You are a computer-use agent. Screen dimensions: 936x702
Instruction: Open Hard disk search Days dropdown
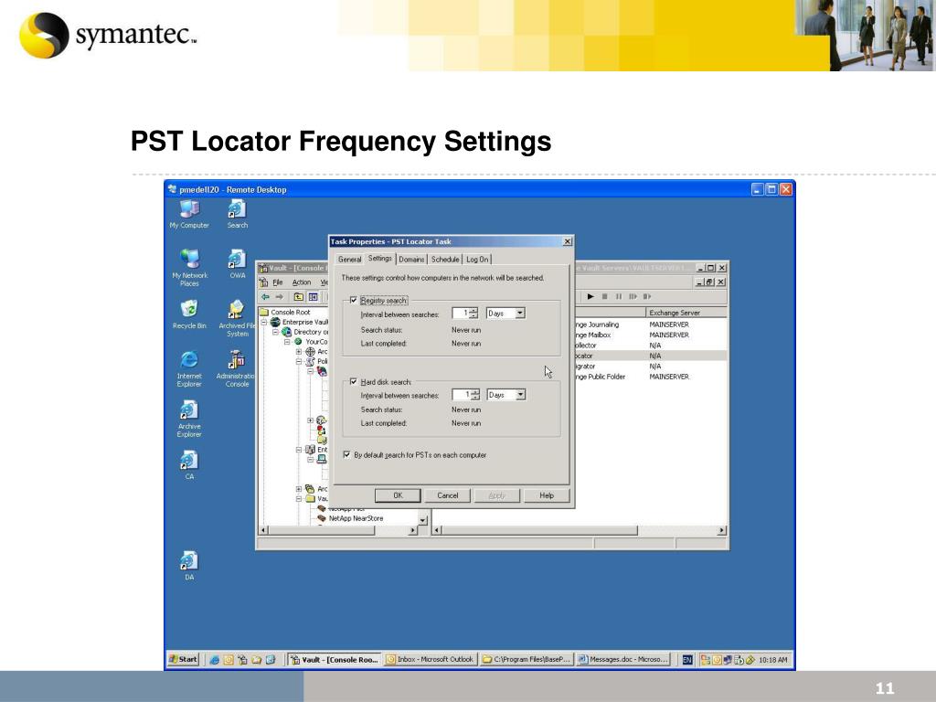pyautogui.click(x=520, y=395)
